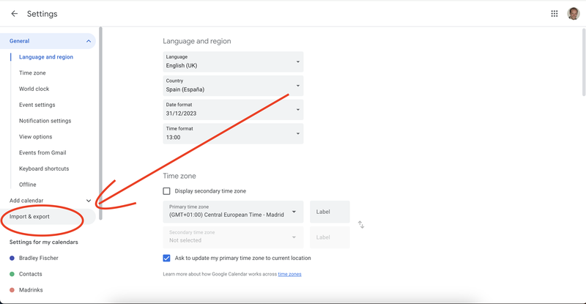This screenshot has height=304, width=586.
Task: Enable Display secondary time zone checkbox
Action: click(x=167, y=191)
